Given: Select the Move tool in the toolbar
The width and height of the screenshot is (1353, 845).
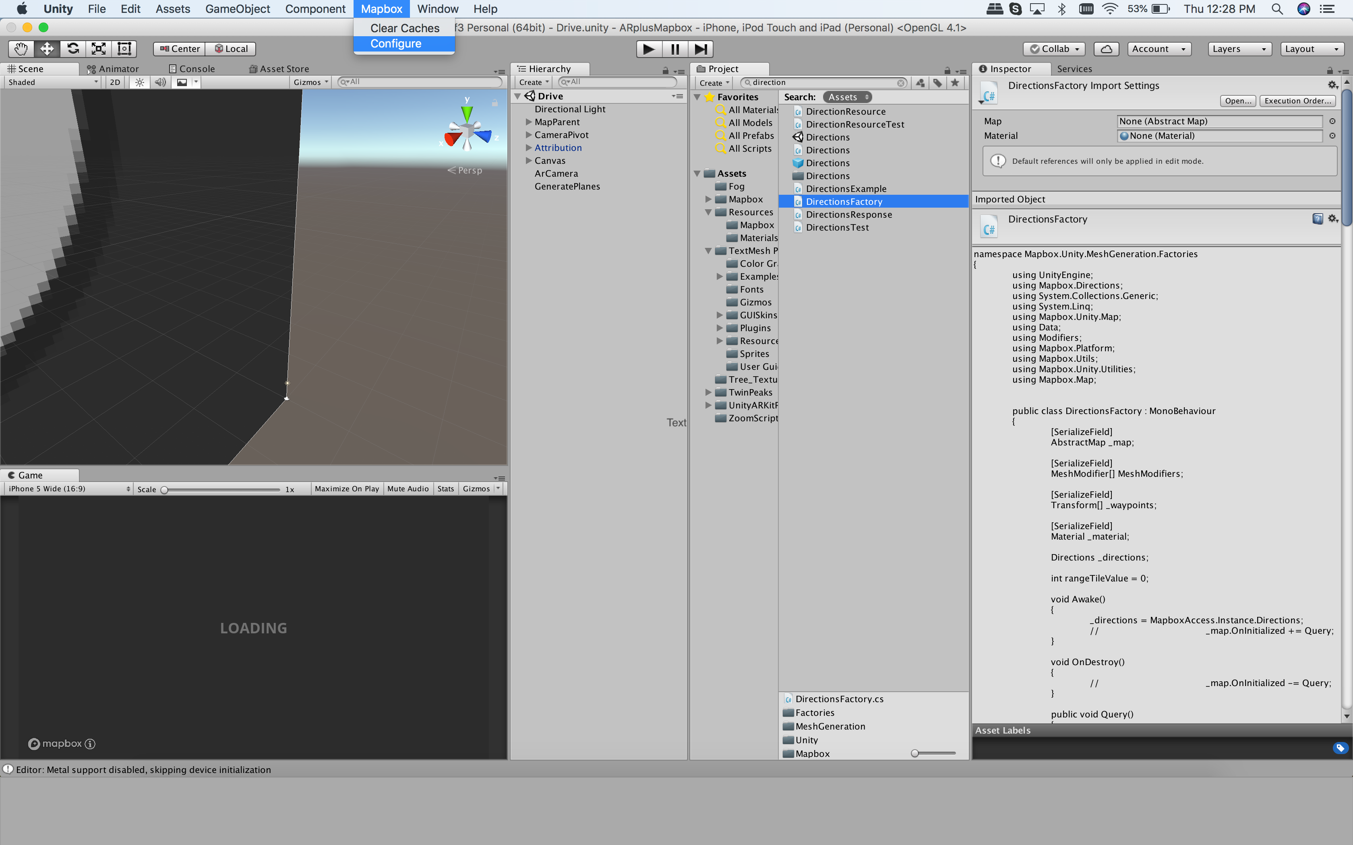Looking at the screenshot, I should tap(46, 49).
